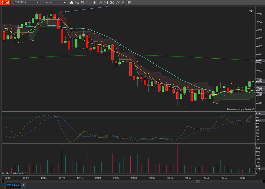
Task: Click the scrollbar right arrow
Action: click(x=264, y=181)
